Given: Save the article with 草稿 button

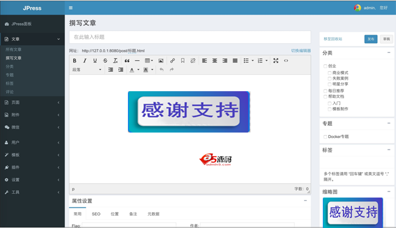Looking at the screenshot, I should coord(386,39).
